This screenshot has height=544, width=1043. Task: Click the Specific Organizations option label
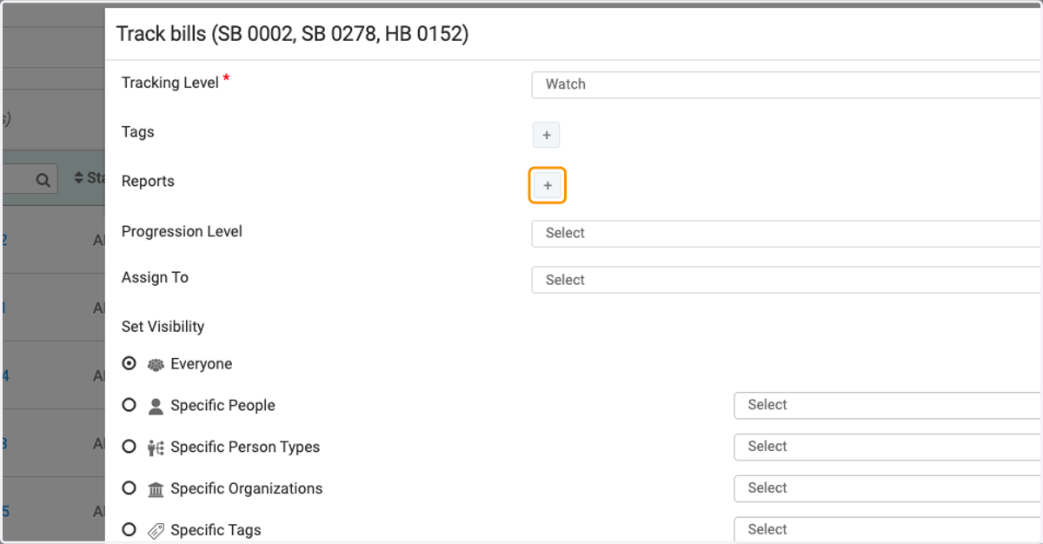pos(246,489)
